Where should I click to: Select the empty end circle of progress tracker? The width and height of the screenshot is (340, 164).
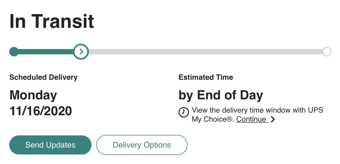(327, 52)
